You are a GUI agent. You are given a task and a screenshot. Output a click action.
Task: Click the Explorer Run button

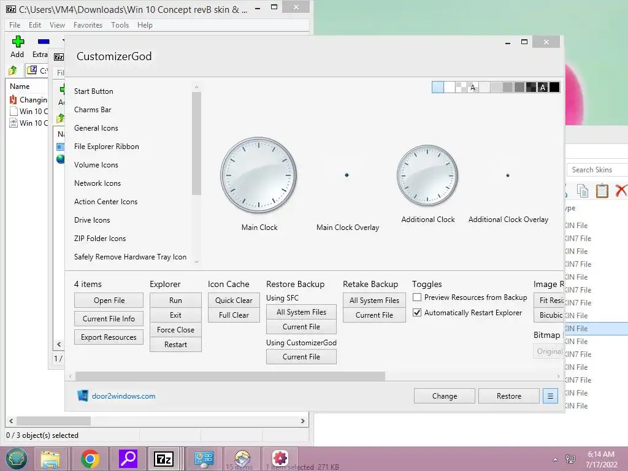pyautogui.click(x=175, y=301)
